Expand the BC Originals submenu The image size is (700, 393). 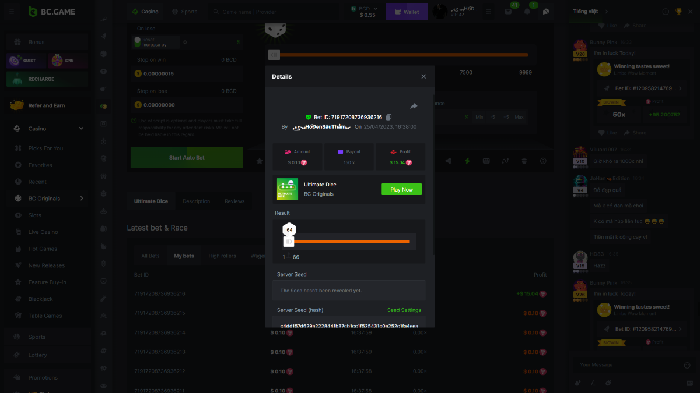(81, 199)
